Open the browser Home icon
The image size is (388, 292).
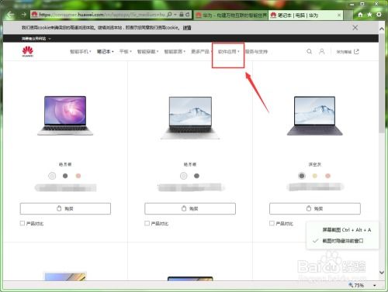[360, 15]
